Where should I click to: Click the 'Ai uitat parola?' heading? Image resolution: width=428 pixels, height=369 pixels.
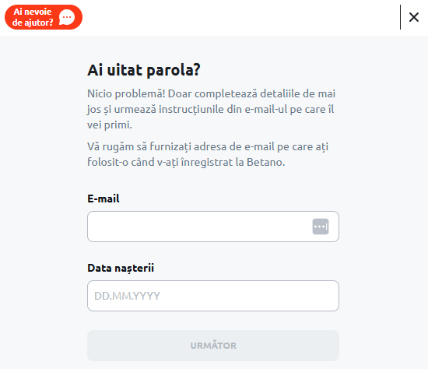tap(144, 70)
